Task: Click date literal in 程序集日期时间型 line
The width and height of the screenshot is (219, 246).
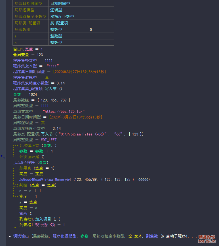Action: [x=79, y=72]
